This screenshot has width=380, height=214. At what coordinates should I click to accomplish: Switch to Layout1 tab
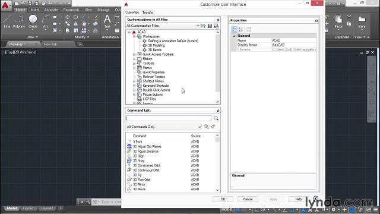28,208
